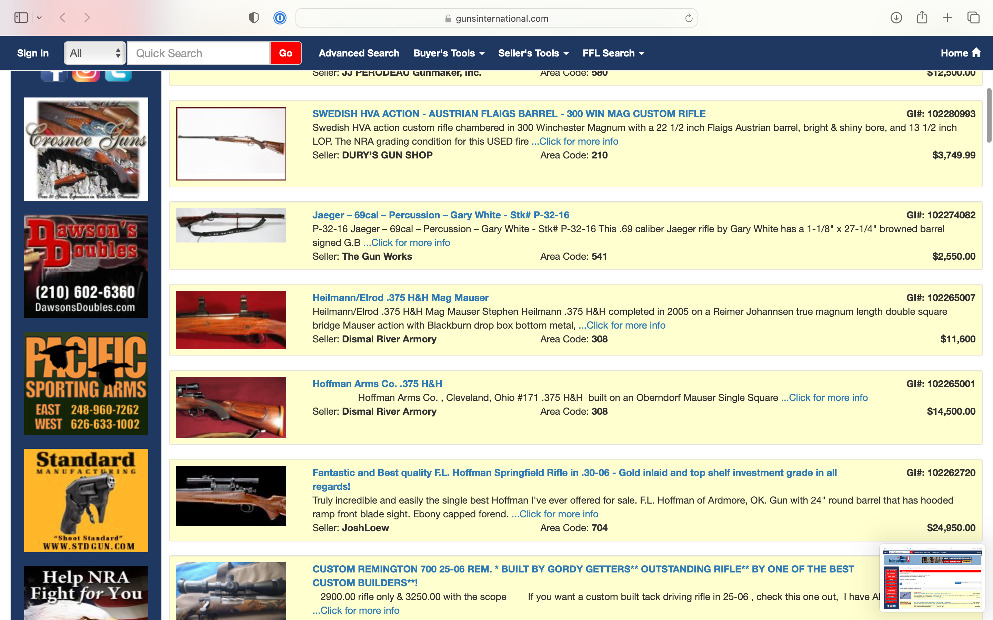The height and width of the screenshot is (620, 993).
Task: Open the Help NRA Fight for You banner
Action: [x=86, y=593]
